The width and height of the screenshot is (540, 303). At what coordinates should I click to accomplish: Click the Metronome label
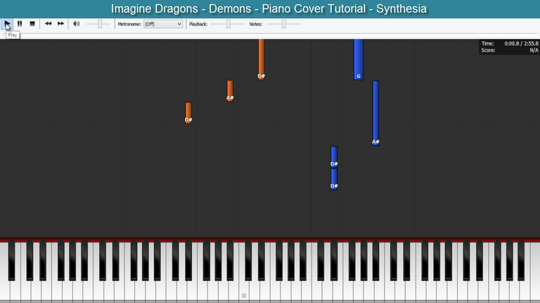[129, 24]
